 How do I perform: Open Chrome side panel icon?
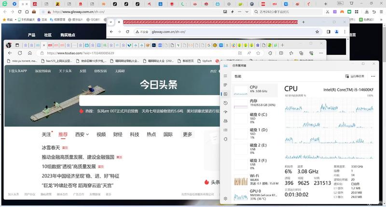[x=329, y=32]
